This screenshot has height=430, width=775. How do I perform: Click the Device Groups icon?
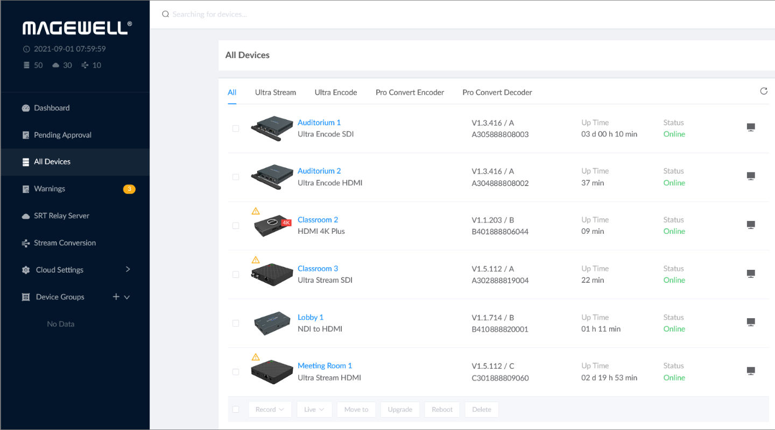[x=26, y=297]
